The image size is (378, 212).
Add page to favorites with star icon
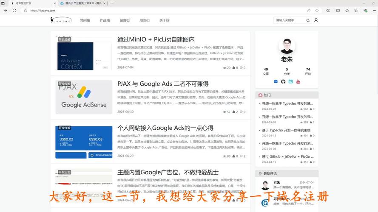click(x=317, y=11)
